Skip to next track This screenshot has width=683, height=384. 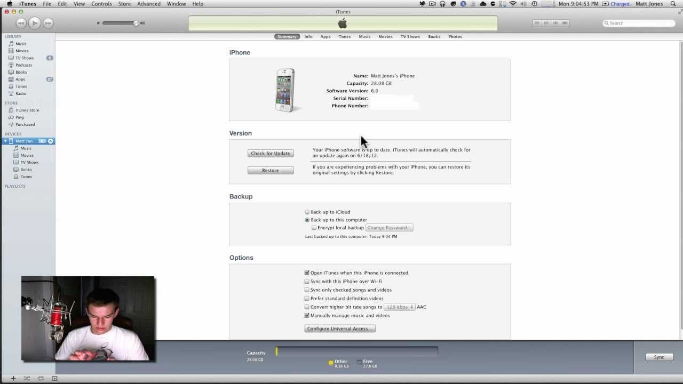(48, 23)
